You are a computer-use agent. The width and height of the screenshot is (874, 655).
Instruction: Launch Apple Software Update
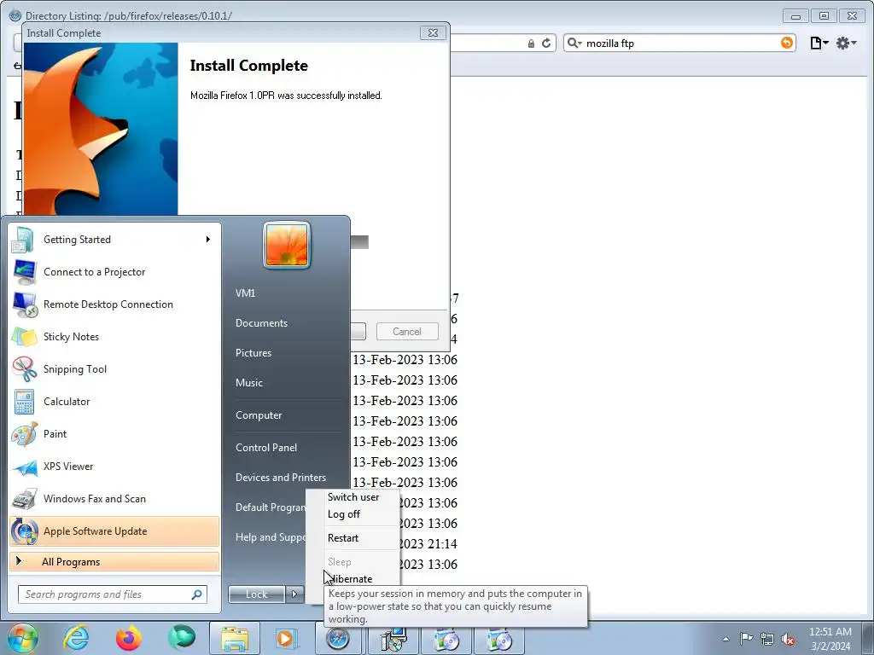point(114,530)
